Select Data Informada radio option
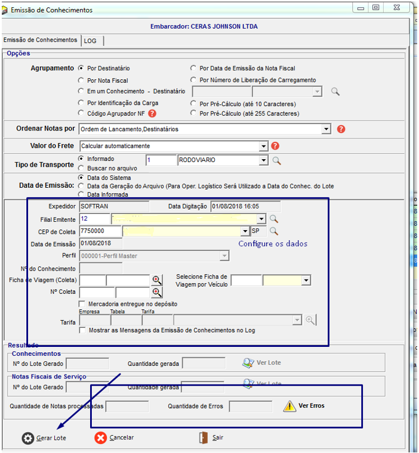419x453 pixels. pos(81,194)
